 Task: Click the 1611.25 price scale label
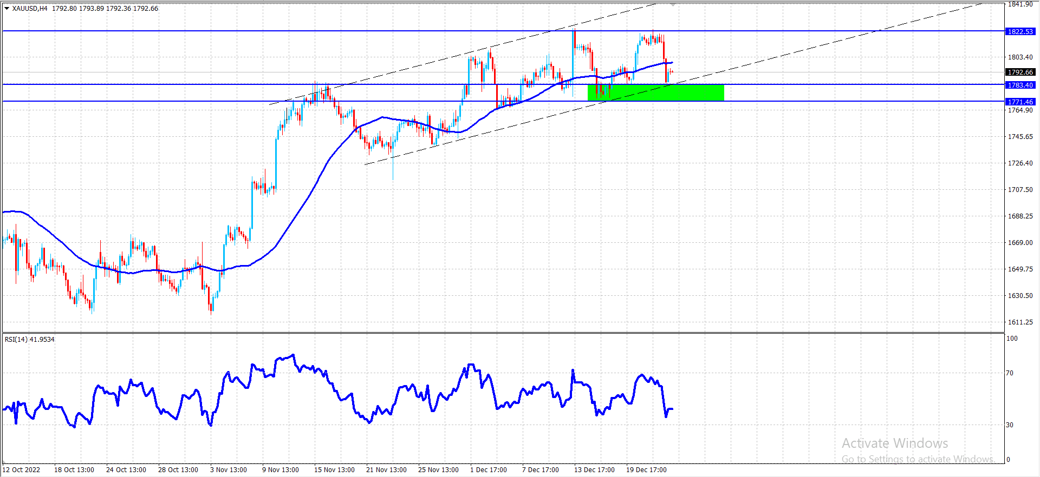[1020, 322]
